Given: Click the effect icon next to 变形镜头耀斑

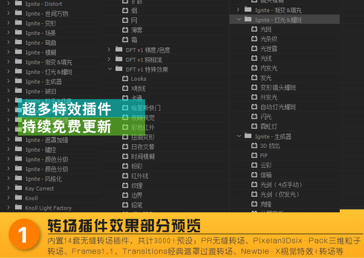Looking at the screenshot, I should pos(254,87).
